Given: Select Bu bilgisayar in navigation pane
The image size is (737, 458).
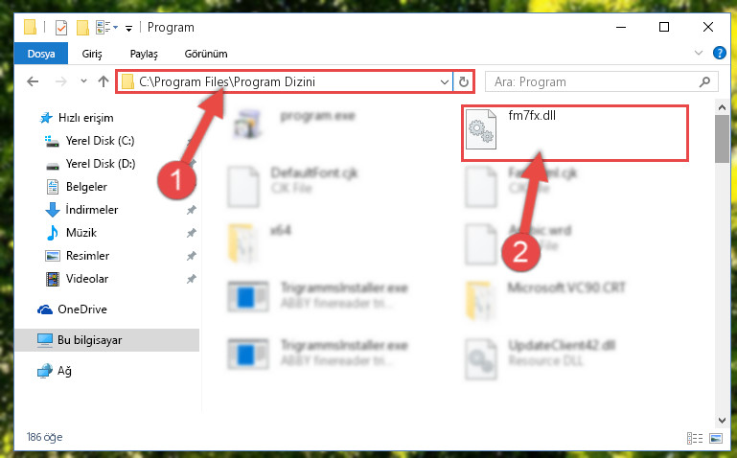Looking at the screenshot, I should click(106, 339).
